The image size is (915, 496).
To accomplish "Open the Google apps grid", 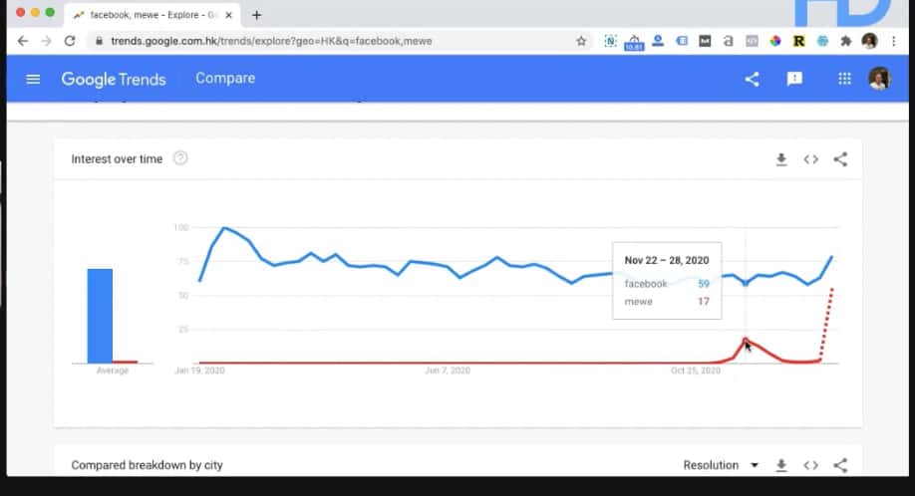I will [844, 78].
